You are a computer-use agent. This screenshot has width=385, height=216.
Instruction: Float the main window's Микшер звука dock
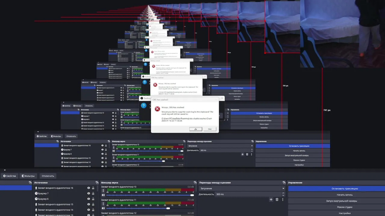pyautogui.click(x=195, y=183)
